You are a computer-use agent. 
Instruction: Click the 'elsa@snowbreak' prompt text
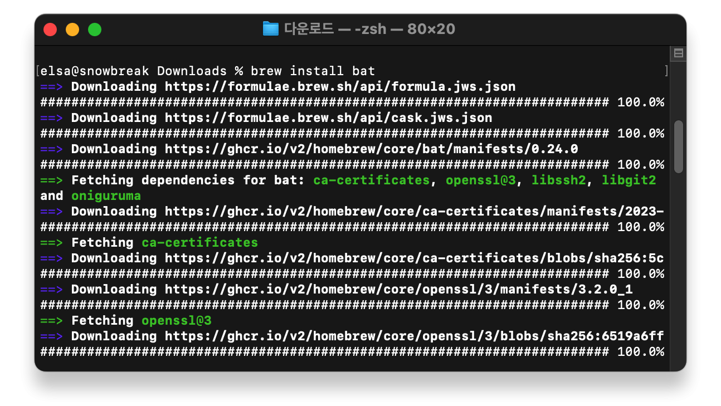coord(95,71)
